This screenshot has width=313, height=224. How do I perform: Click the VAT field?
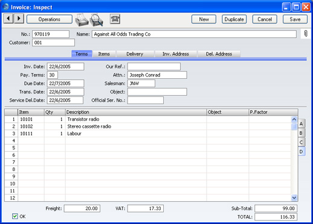pos(146,208)
